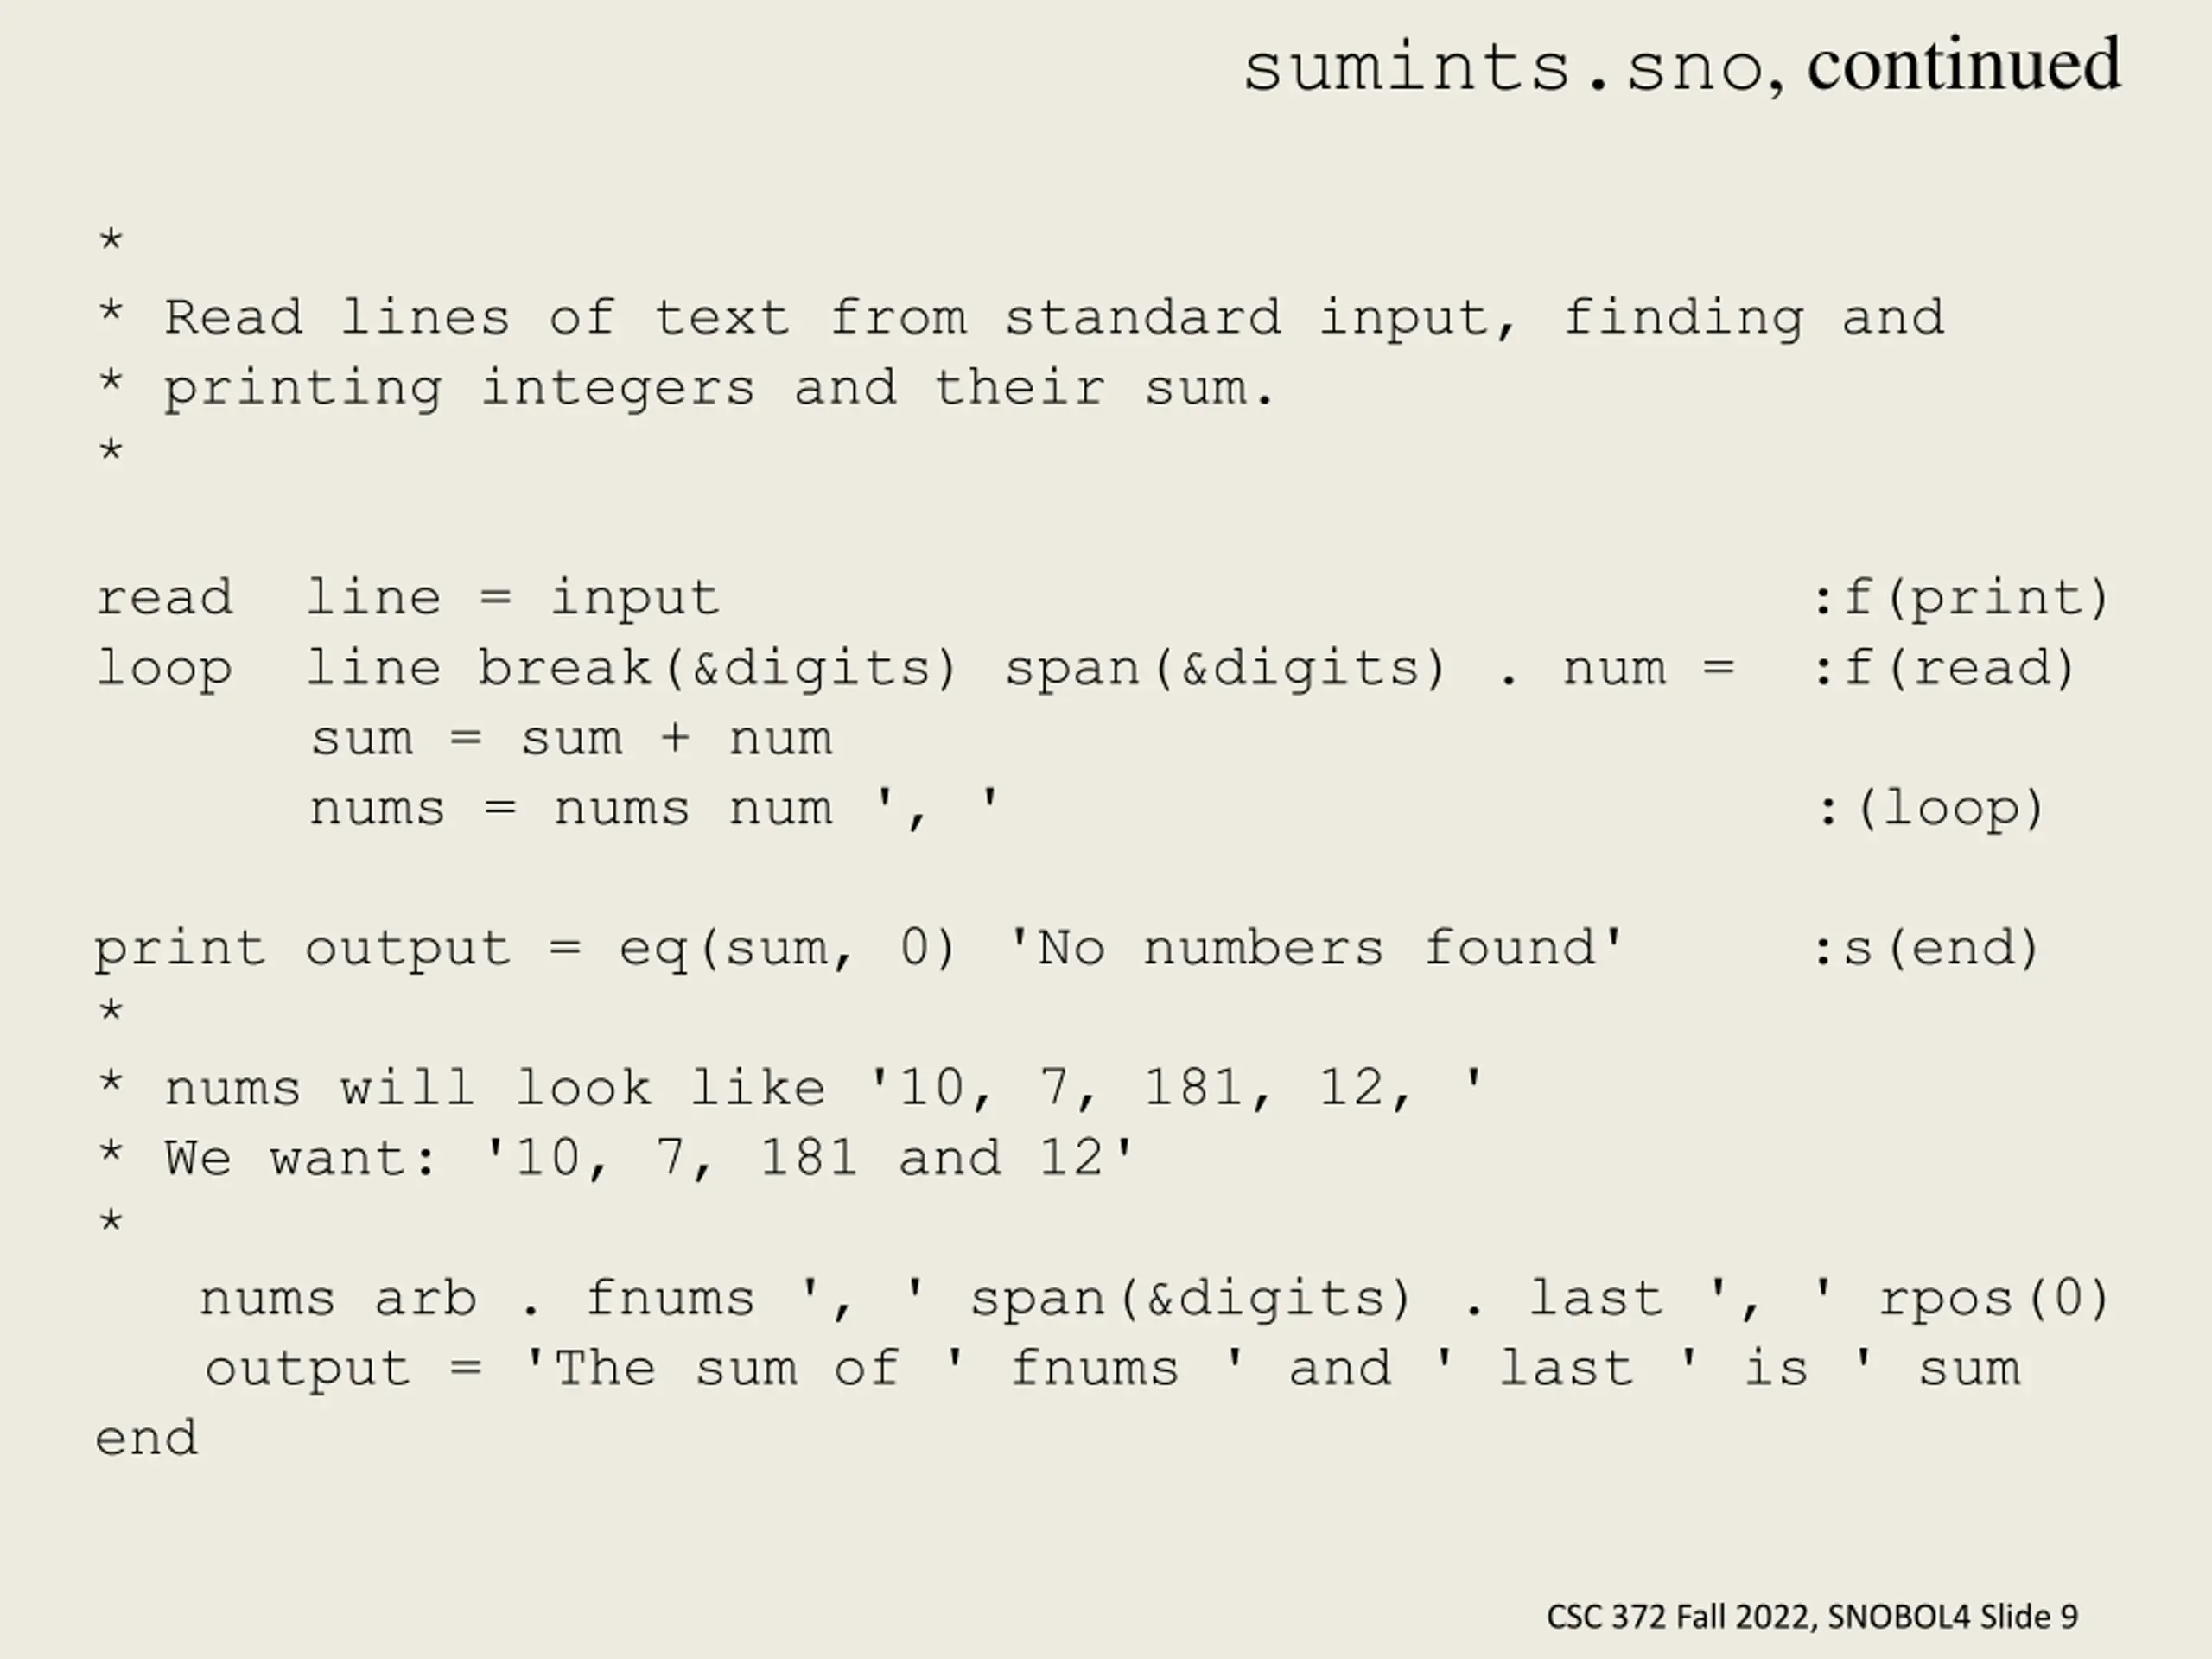This screenshot has width=2212, height=1659.
Task: Click the 'loop' label
Action: [x=165, y=669]
